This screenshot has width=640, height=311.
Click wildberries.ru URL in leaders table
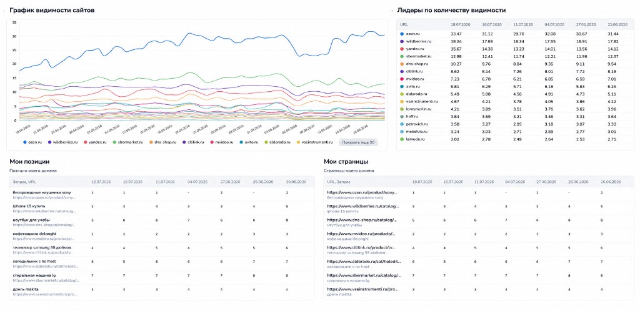[x=418, y=42]
